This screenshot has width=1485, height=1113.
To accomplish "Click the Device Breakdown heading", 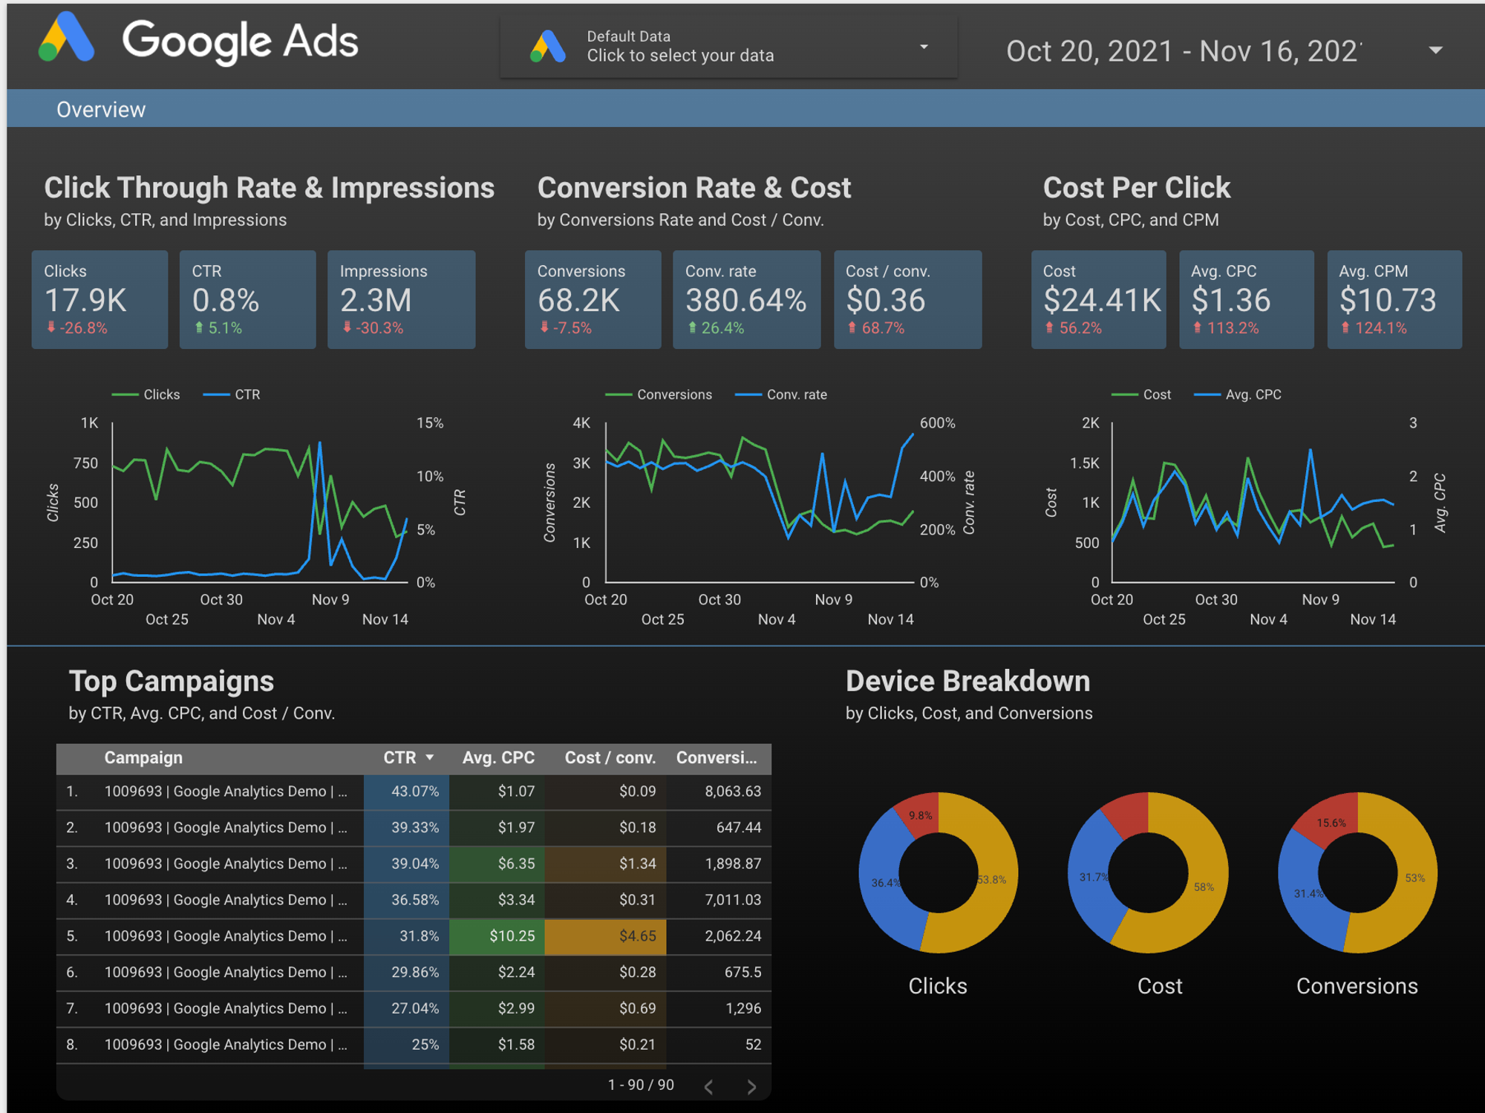I will click(967, 681).
